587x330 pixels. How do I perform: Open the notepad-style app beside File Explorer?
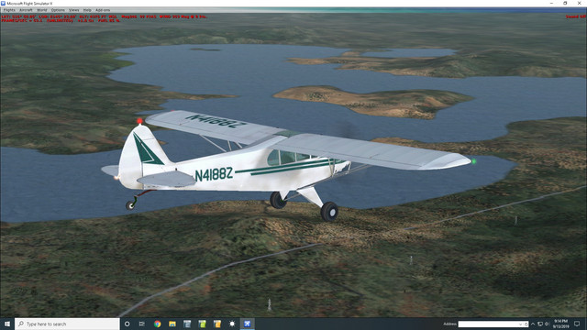pos(187,324)
